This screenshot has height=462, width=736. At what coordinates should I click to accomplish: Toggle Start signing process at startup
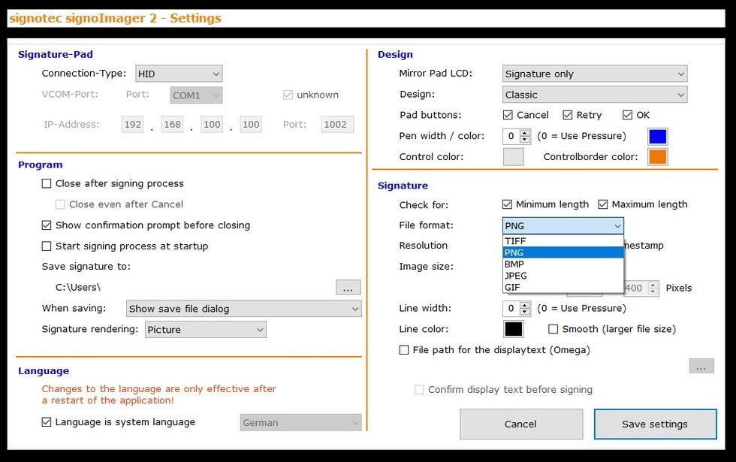tap(47, 246)
